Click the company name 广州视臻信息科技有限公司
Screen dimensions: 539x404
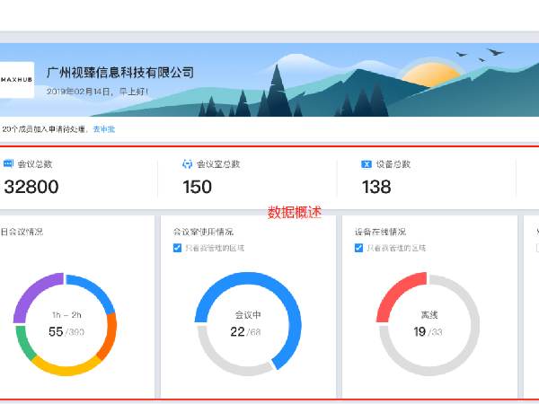click(119, 73)
